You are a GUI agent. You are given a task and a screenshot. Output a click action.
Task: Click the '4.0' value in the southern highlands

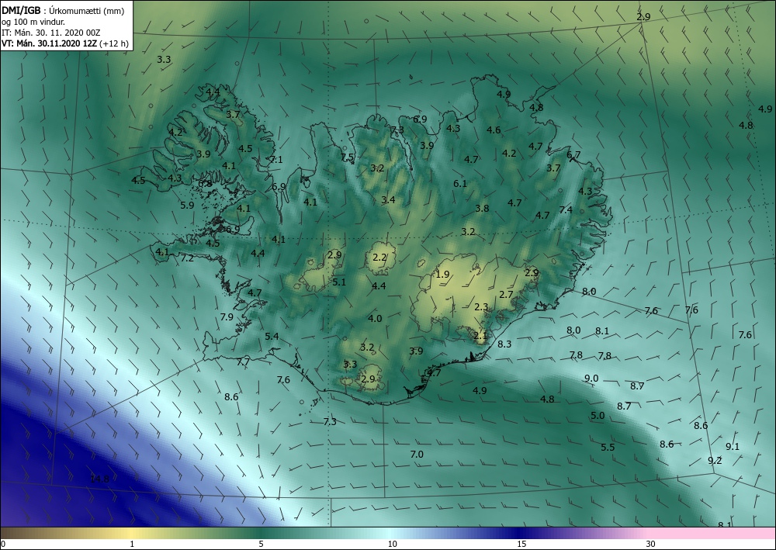coord(375,319)
